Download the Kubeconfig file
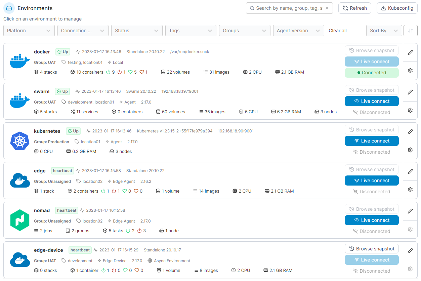This screenshot has width=421, height=281. click(x=397, y=8)
